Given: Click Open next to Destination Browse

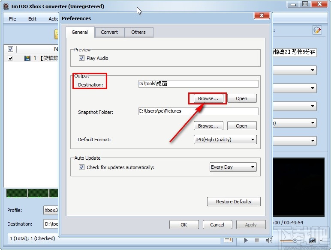Looking at the screenshot, I should [242, 98].
